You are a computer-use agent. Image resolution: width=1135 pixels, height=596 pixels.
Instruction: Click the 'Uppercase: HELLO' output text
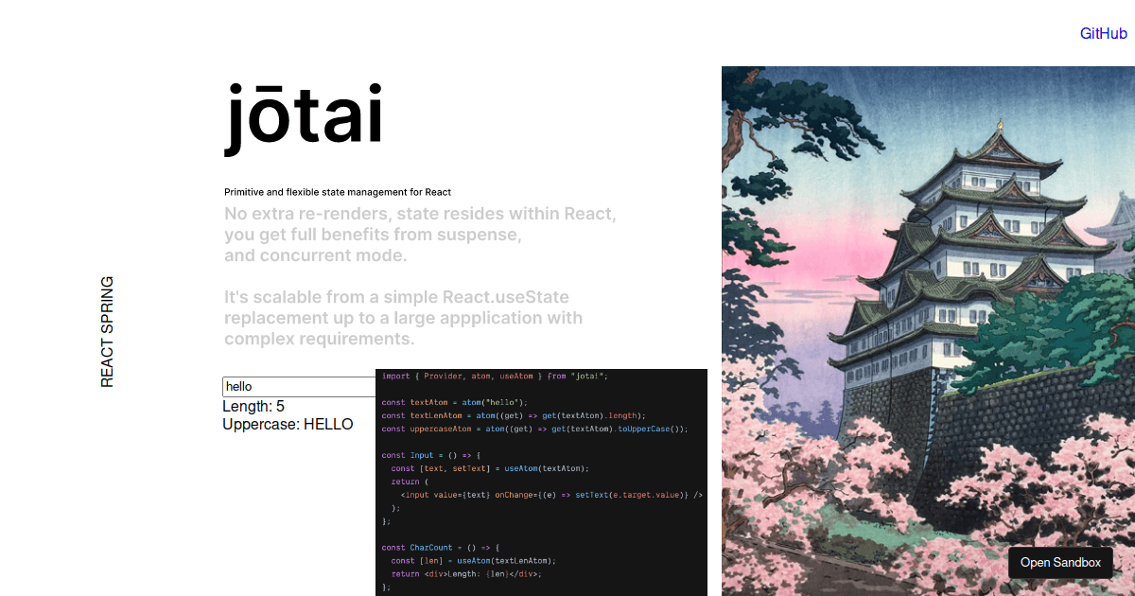point(288,424)
